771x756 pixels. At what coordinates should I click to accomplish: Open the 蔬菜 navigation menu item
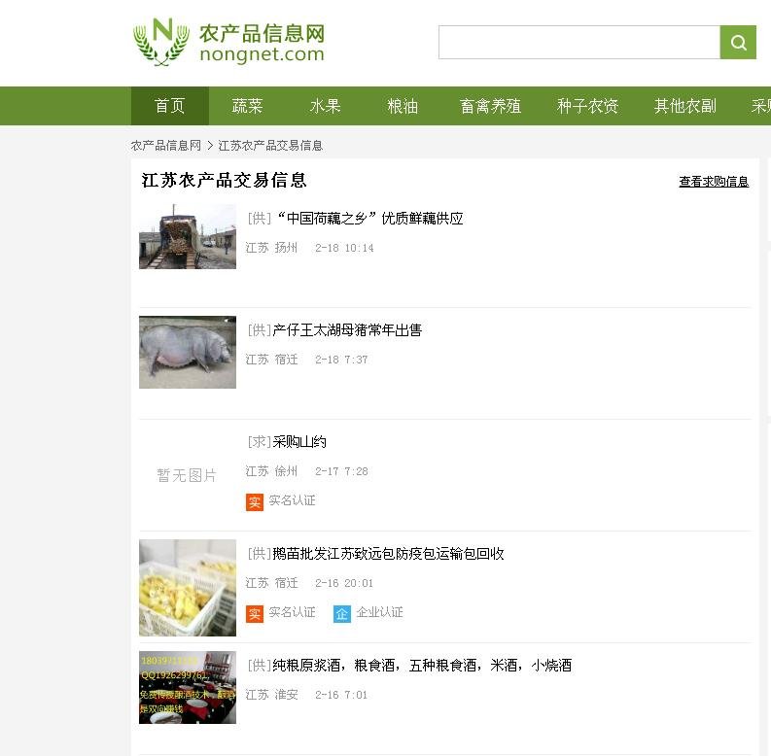point(248,106)
